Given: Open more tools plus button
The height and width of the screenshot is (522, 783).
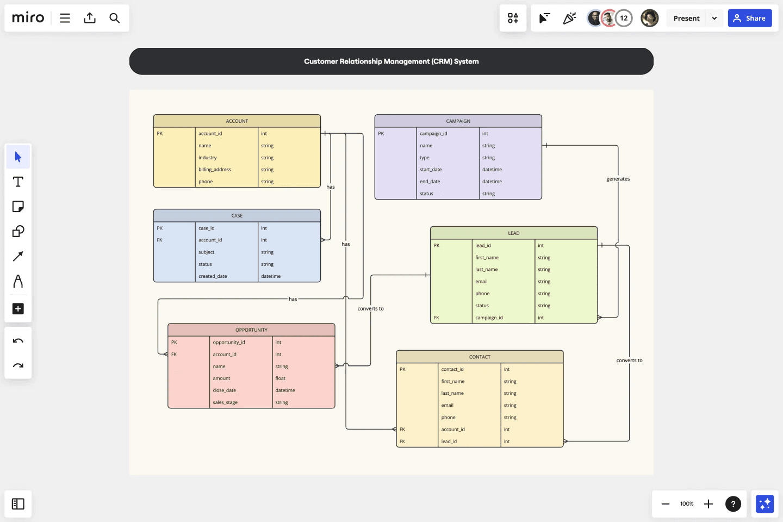Looking at the screenshot, I should pyautogui.click(x=18, y=309).
